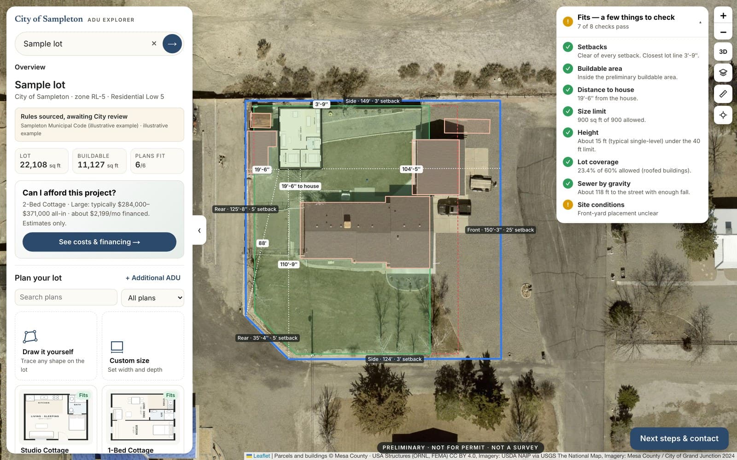
Task: Click the Lot 22,108 sq ft stat
Action: click(x=41, y=161)
